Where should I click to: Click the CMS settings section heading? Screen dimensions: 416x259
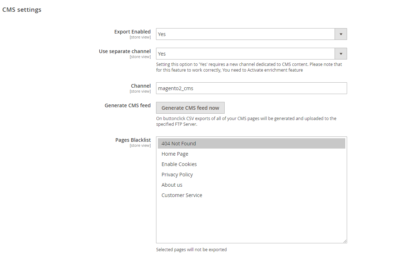(x=21, y=10)
